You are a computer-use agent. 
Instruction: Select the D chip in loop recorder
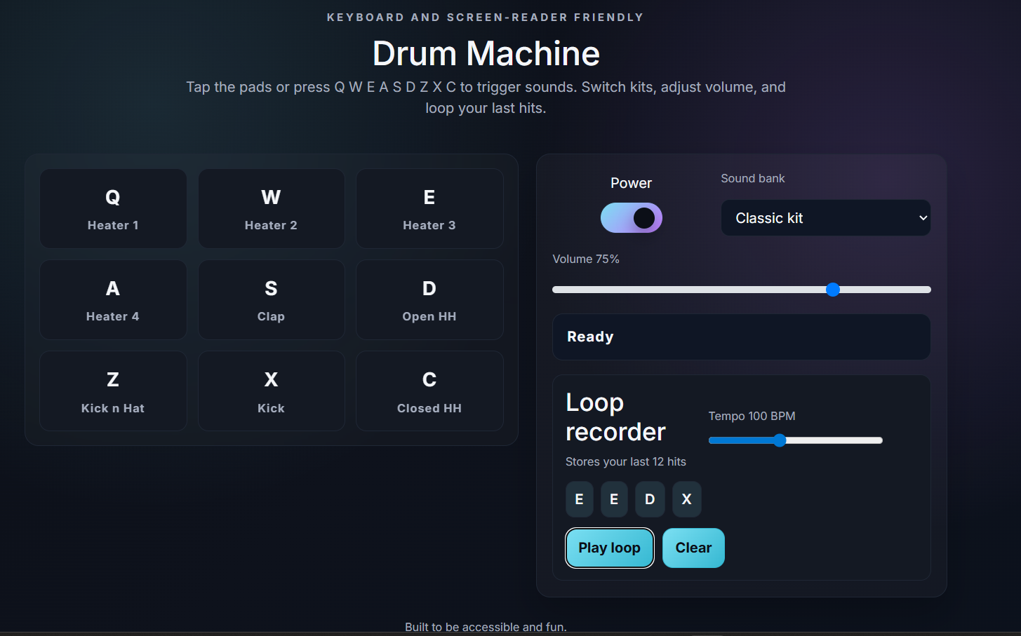tap(650, 499)
